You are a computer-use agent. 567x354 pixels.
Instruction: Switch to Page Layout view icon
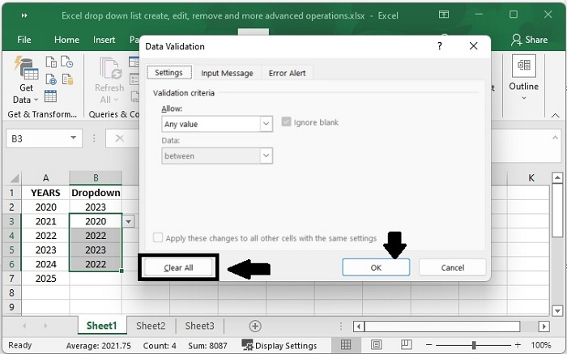coord(376,345)
